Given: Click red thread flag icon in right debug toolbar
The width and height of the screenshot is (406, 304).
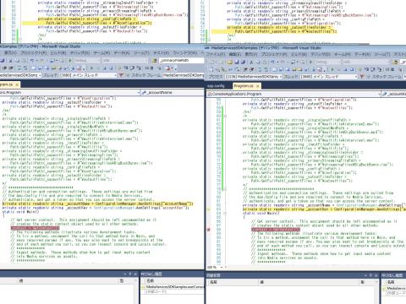Looking at the screenshot, I should pyautogui.click(x=362, y=77).
